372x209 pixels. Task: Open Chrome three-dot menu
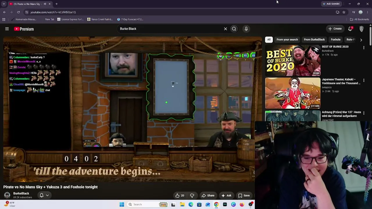pyautogui.click(x=368, y=12)
